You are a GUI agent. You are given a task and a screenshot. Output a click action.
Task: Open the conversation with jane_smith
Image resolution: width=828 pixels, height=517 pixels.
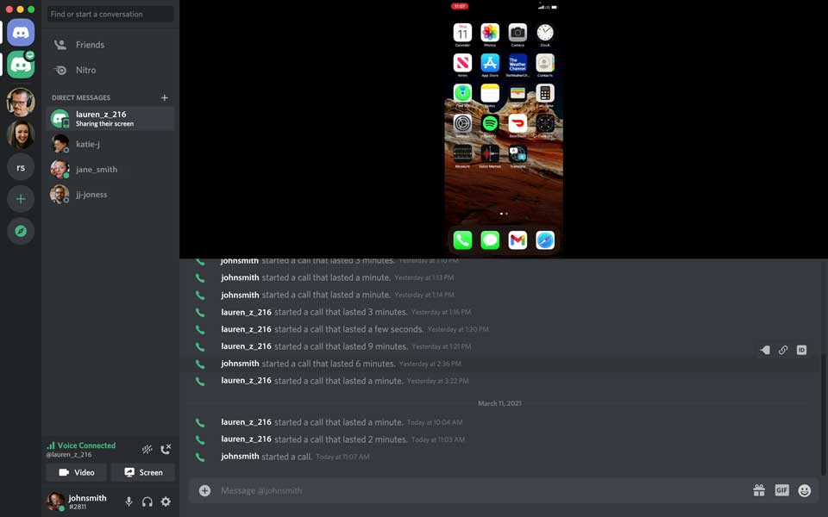[97, 169]
